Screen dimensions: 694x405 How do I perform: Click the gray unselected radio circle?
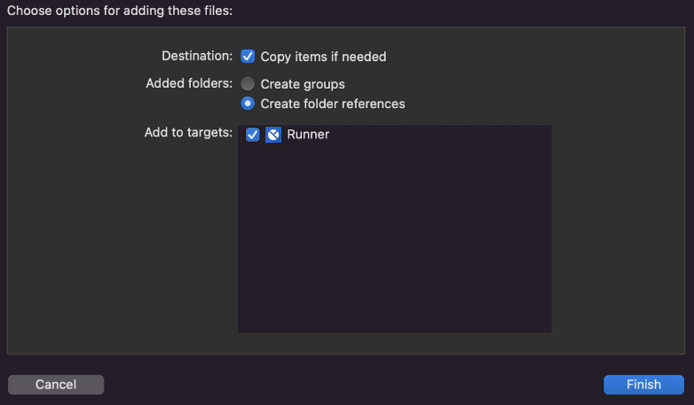pyautogui.click(x=248, y=83)
